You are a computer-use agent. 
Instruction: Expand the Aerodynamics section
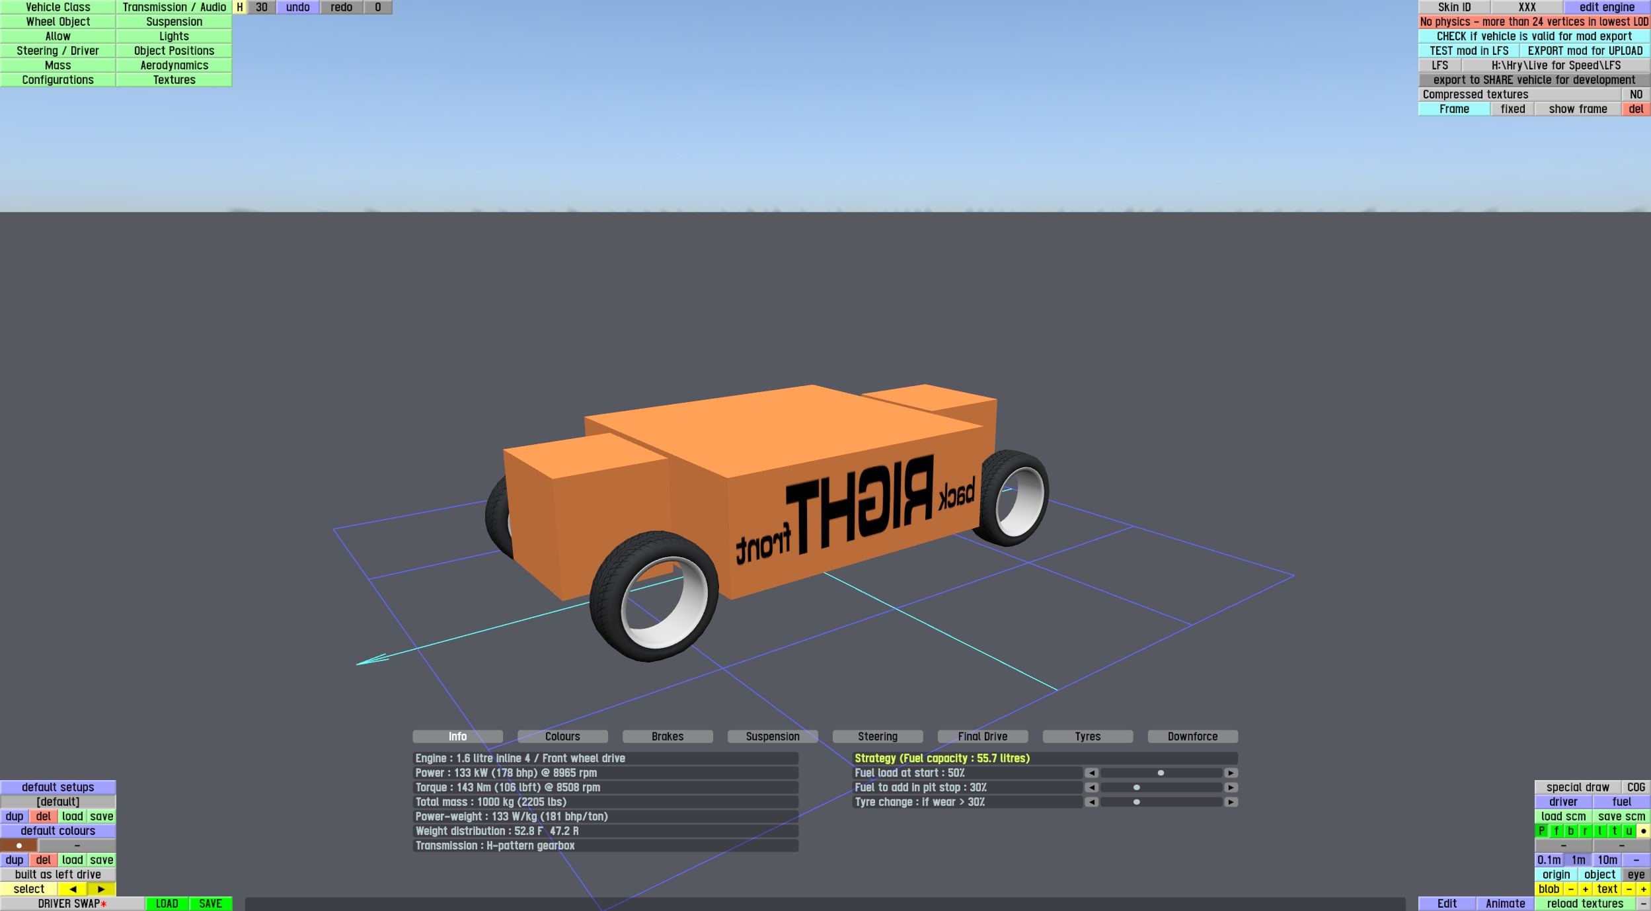pyautogui.click(x=174, y=65)
